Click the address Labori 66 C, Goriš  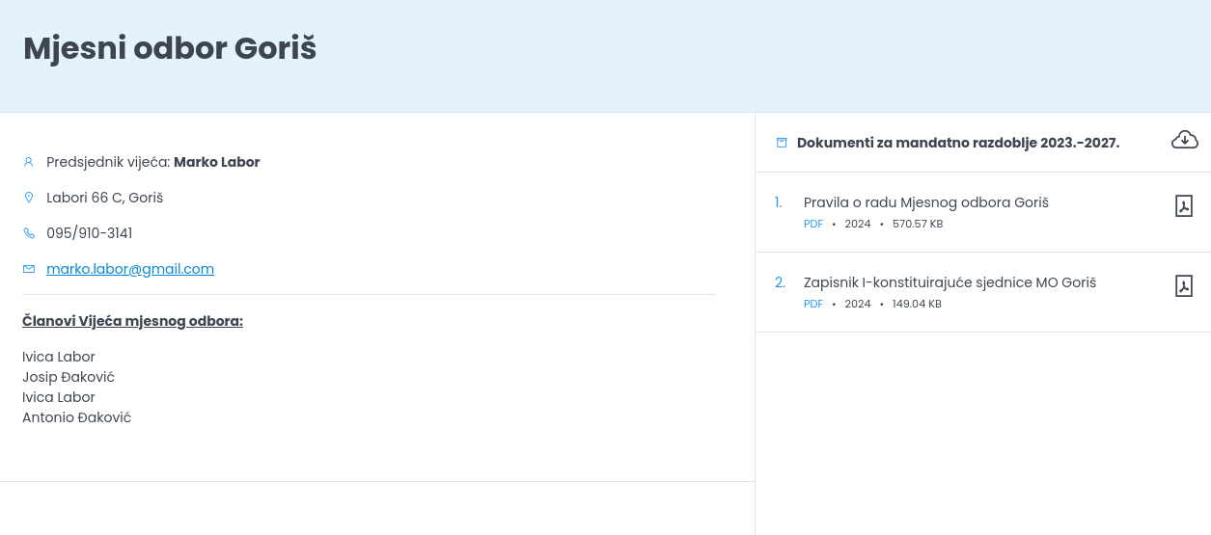[x=104, y=198]
